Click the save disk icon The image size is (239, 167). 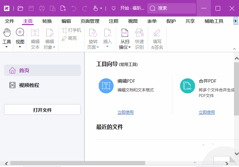31,8
